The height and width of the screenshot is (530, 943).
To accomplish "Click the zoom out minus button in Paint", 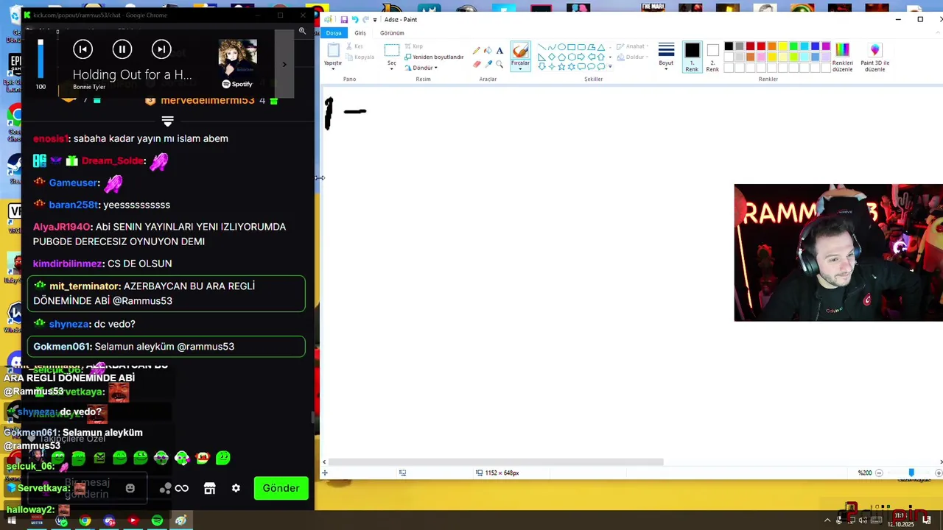I will [x=879, y=473].
